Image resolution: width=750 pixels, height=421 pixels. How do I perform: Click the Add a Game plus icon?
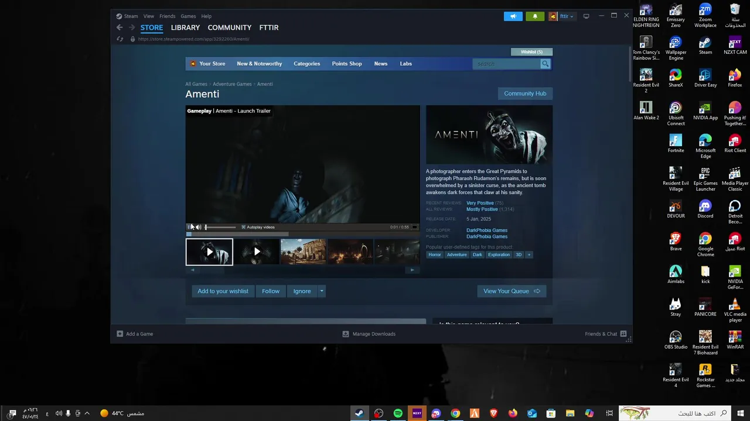[120, 334]
